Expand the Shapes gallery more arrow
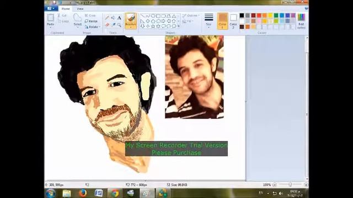This screenshot has height=198, width=353. 179,26
